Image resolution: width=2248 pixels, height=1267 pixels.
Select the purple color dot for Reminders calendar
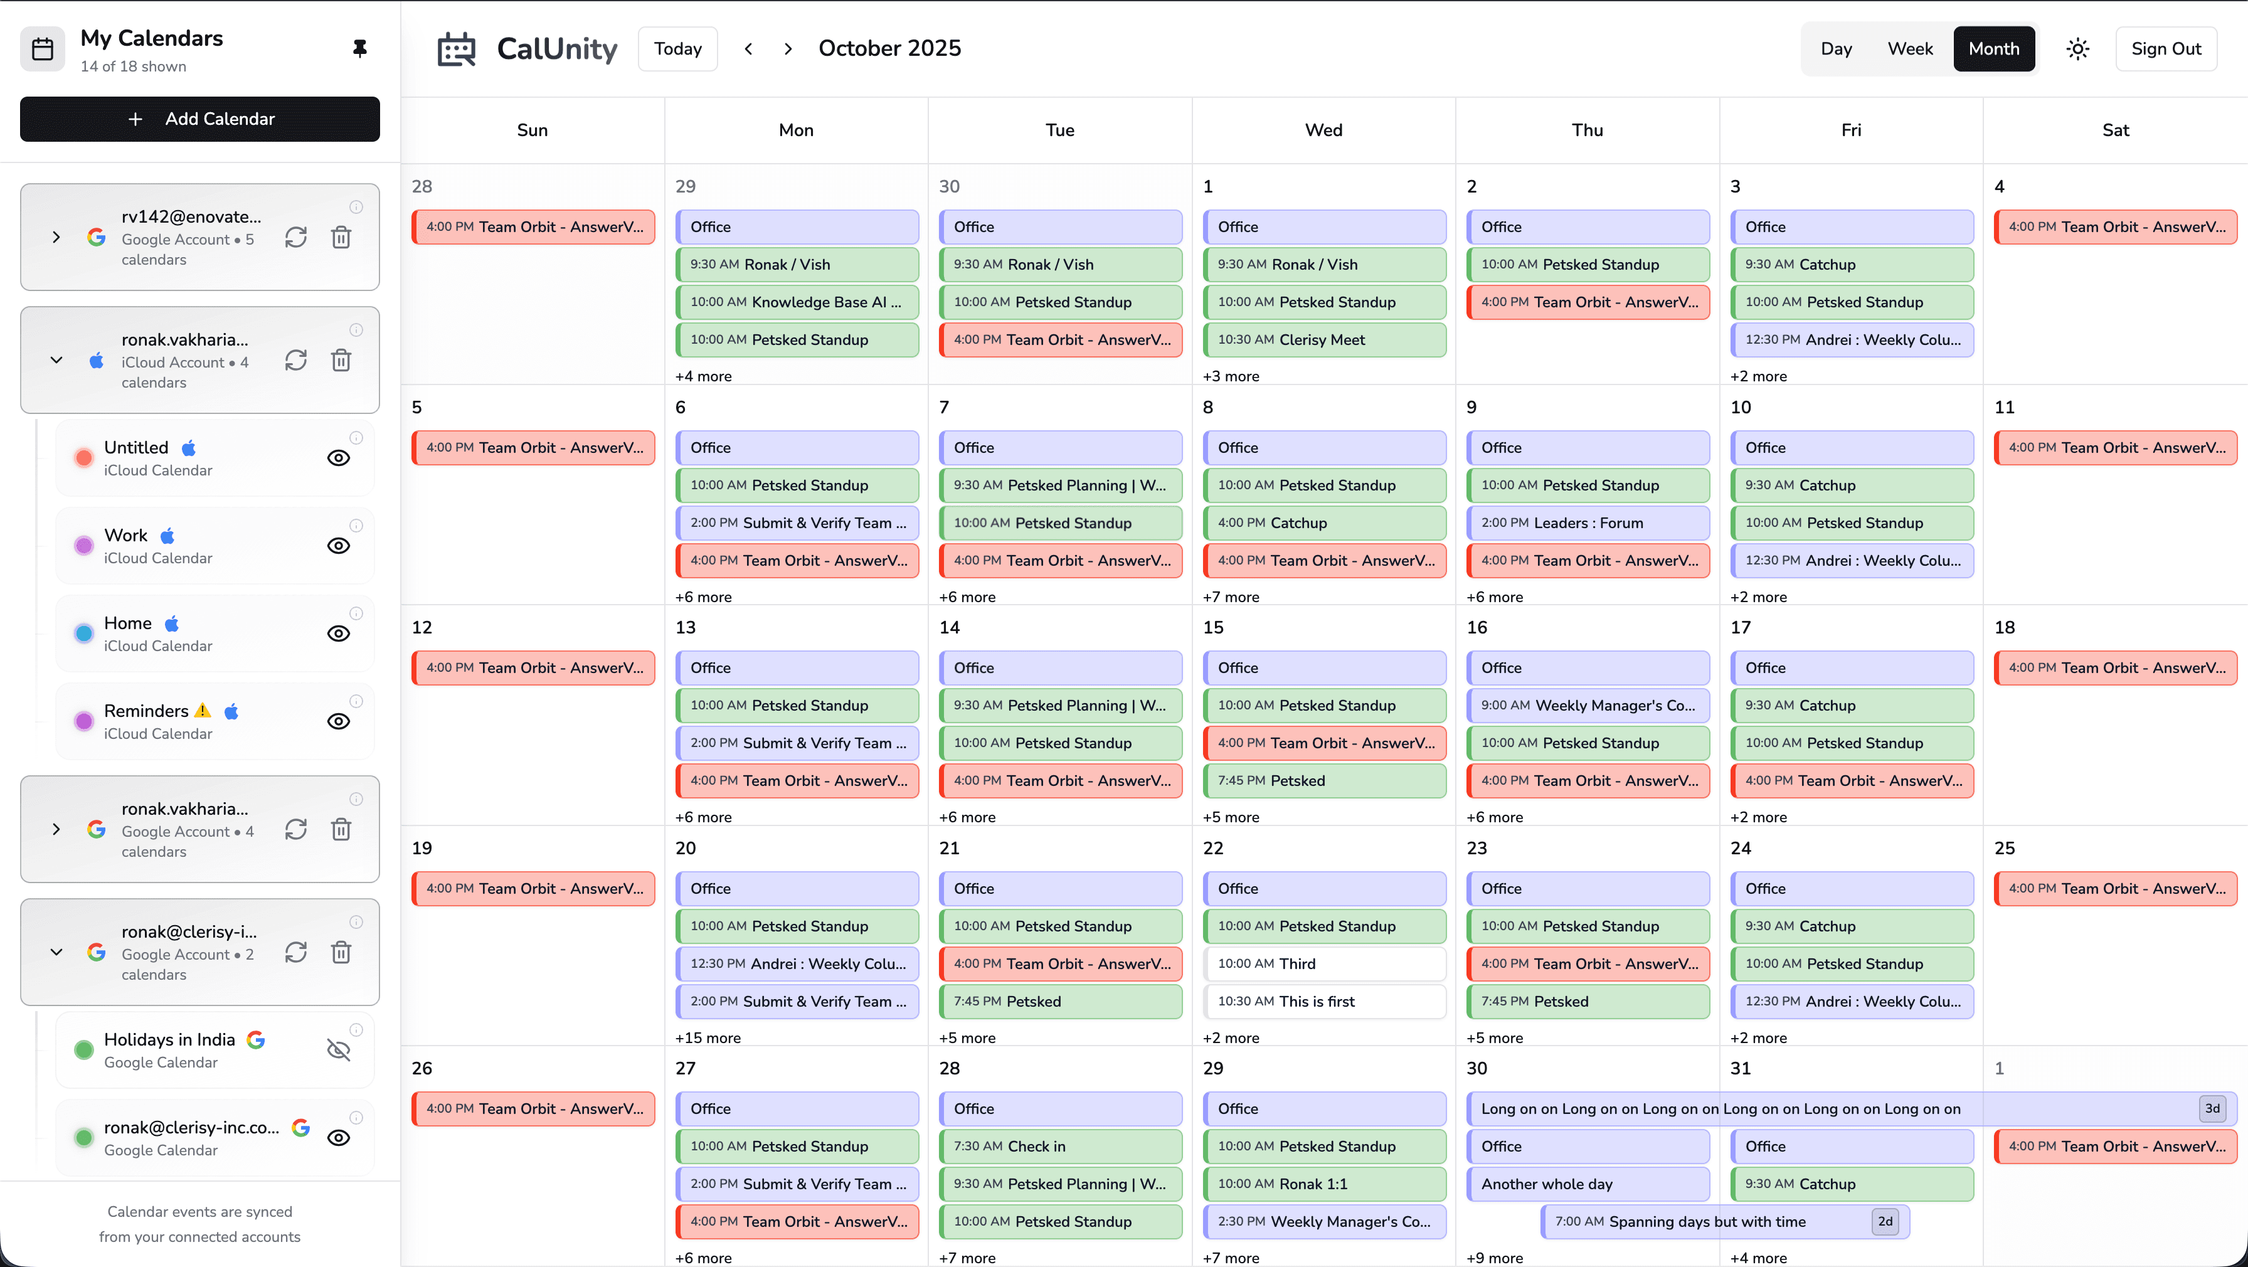[83, 721]
